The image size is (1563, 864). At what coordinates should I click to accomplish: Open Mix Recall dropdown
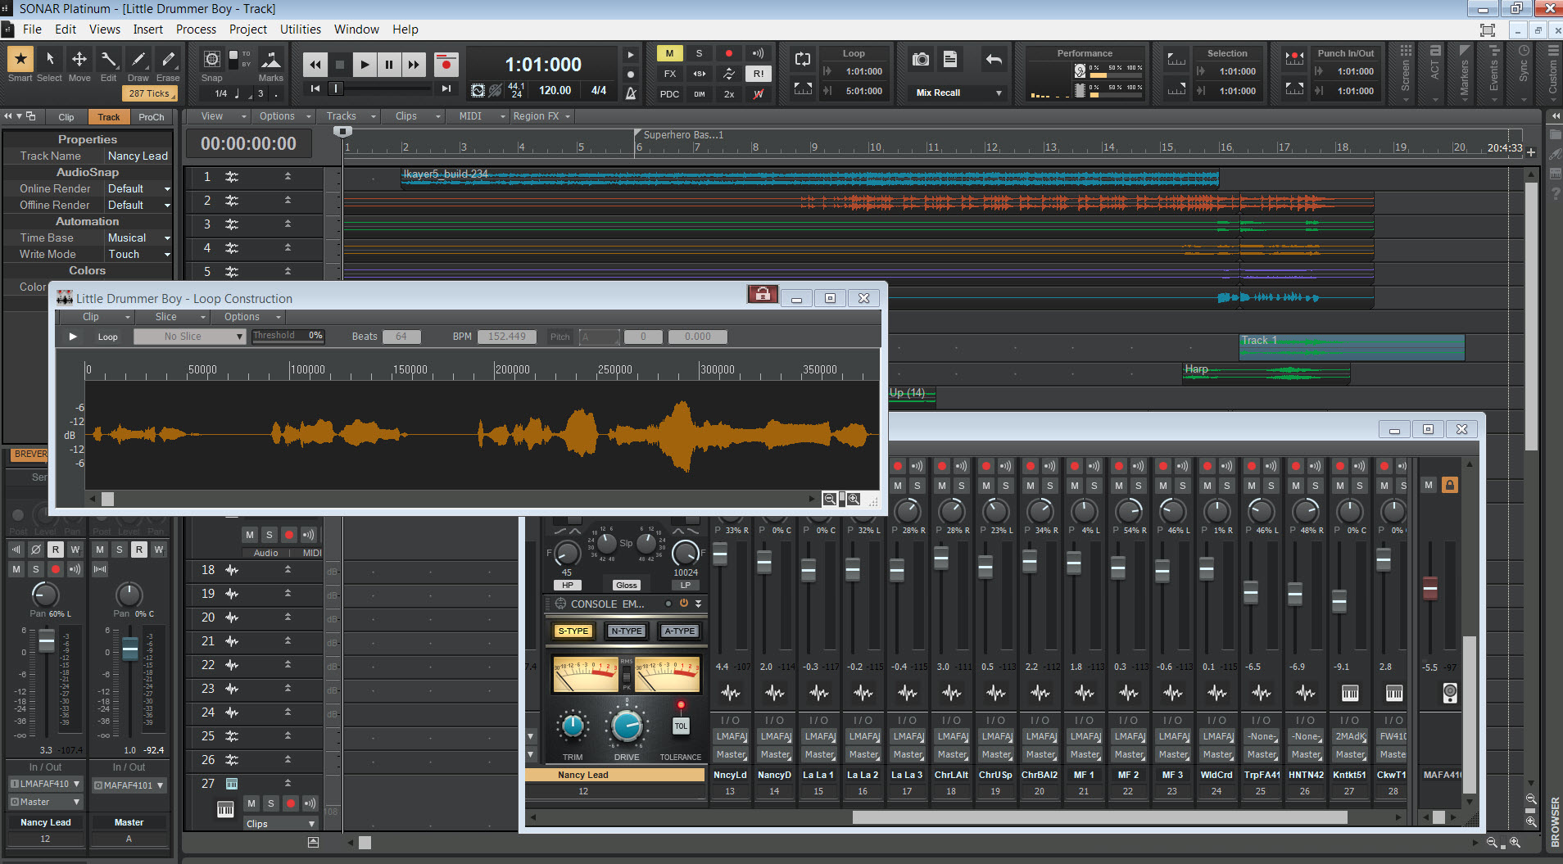pos(958,93)
